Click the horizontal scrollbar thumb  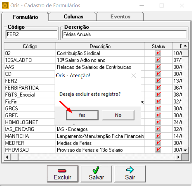[15, 157]
